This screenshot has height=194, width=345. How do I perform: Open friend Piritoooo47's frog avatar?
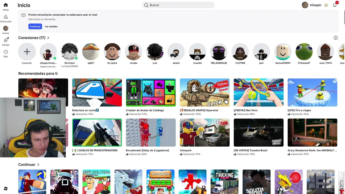click(x=304, y=52)
